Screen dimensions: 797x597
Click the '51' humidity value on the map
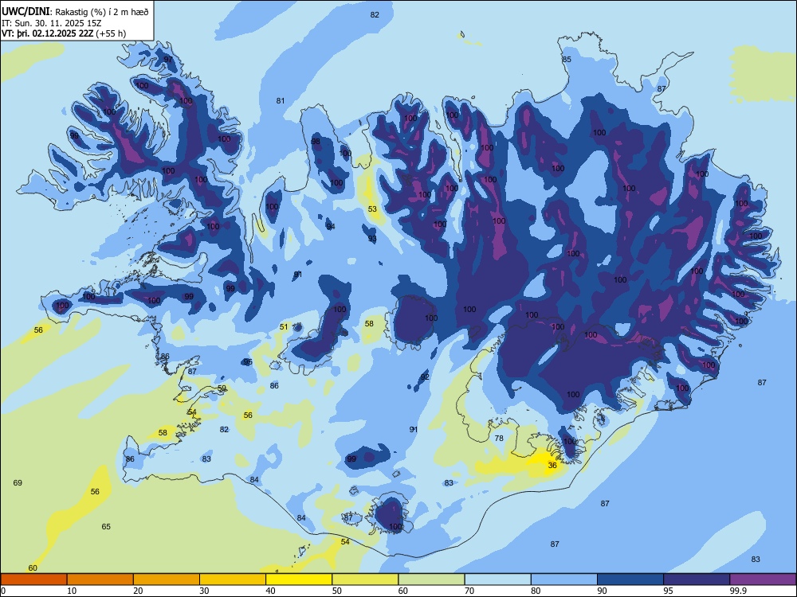(x=284, y=327)
